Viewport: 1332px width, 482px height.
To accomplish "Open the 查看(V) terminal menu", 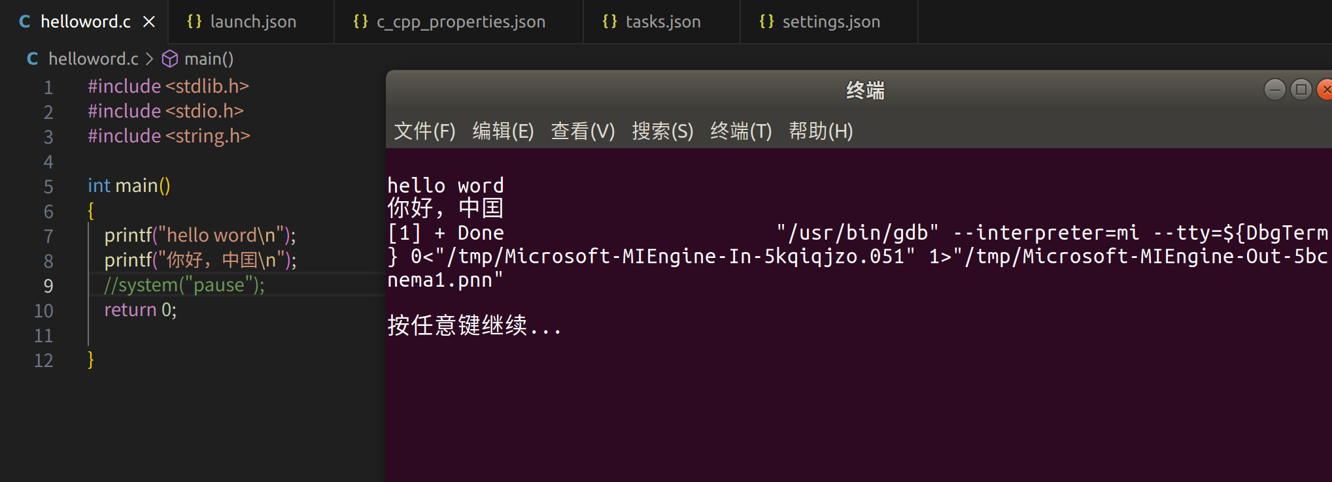I will 583,131.
